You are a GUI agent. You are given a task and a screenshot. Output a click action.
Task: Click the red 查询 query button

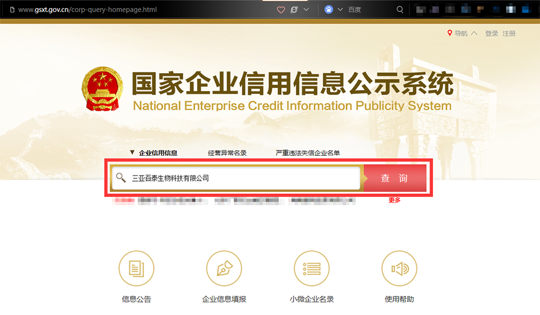pyautogui.click(x=395, y=178)
